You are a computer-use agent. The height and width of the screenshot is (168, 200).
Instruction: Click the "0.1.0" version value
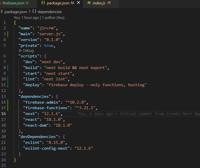(x=52, y=40)
